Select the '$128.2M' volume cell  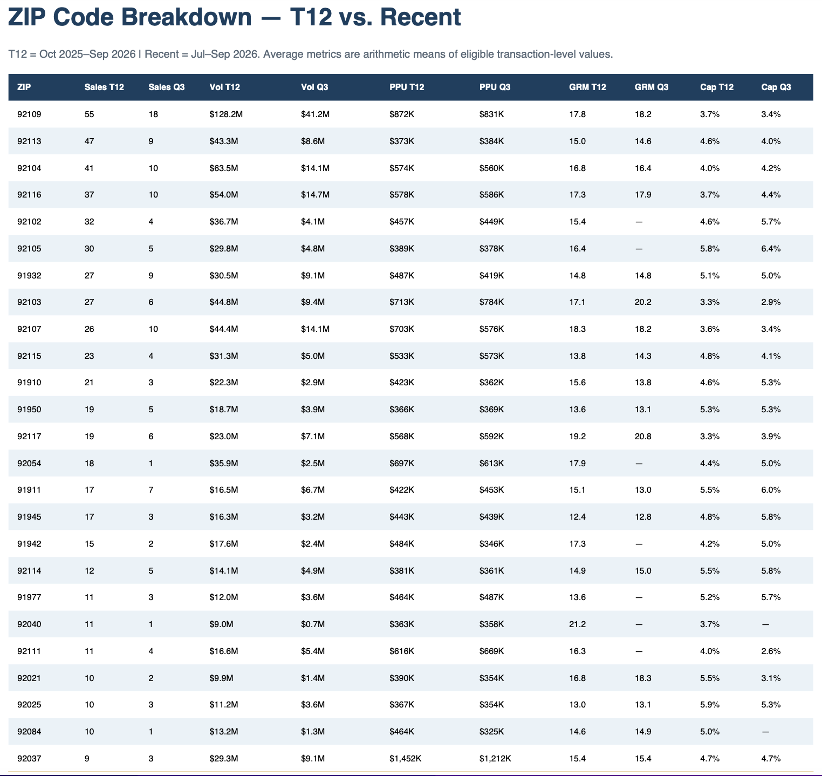pyautogui.click(x=226, y=114)
